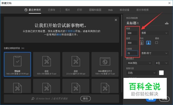Click the width field showing 500
The width and height of the screenshot is (173, 105).
132,33
